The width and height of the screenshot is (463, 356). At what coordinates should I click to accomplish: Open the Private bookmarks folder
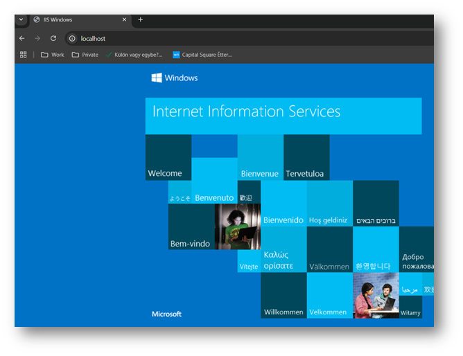85,55
